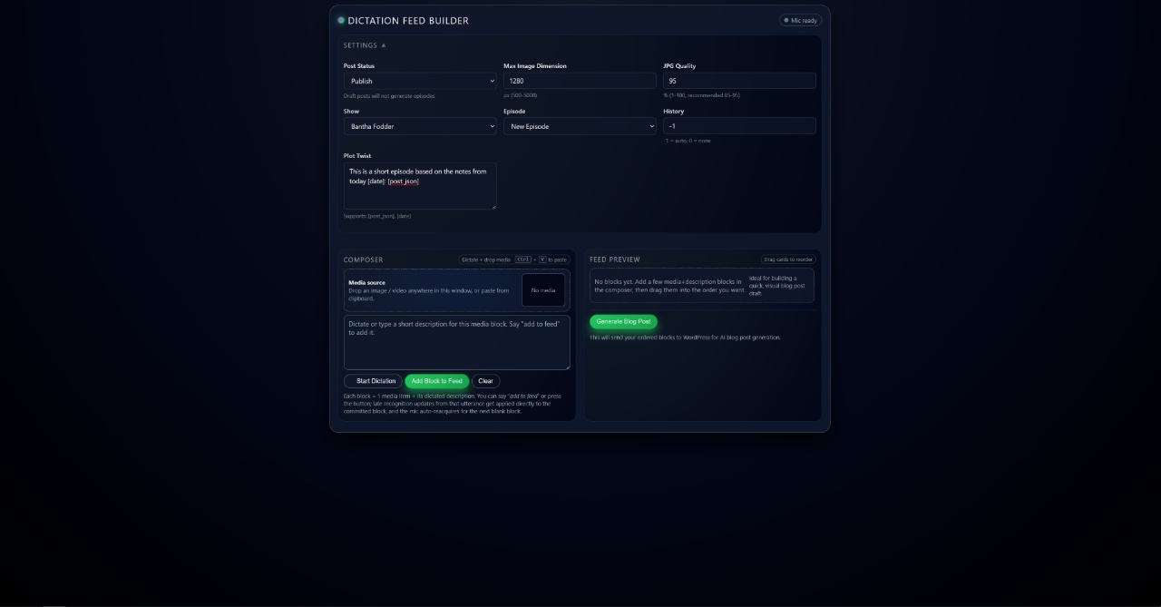Click the DICTATION FEED BUILDER title
The width and height of the screenshot is (1161, 607).
point(408,21)
